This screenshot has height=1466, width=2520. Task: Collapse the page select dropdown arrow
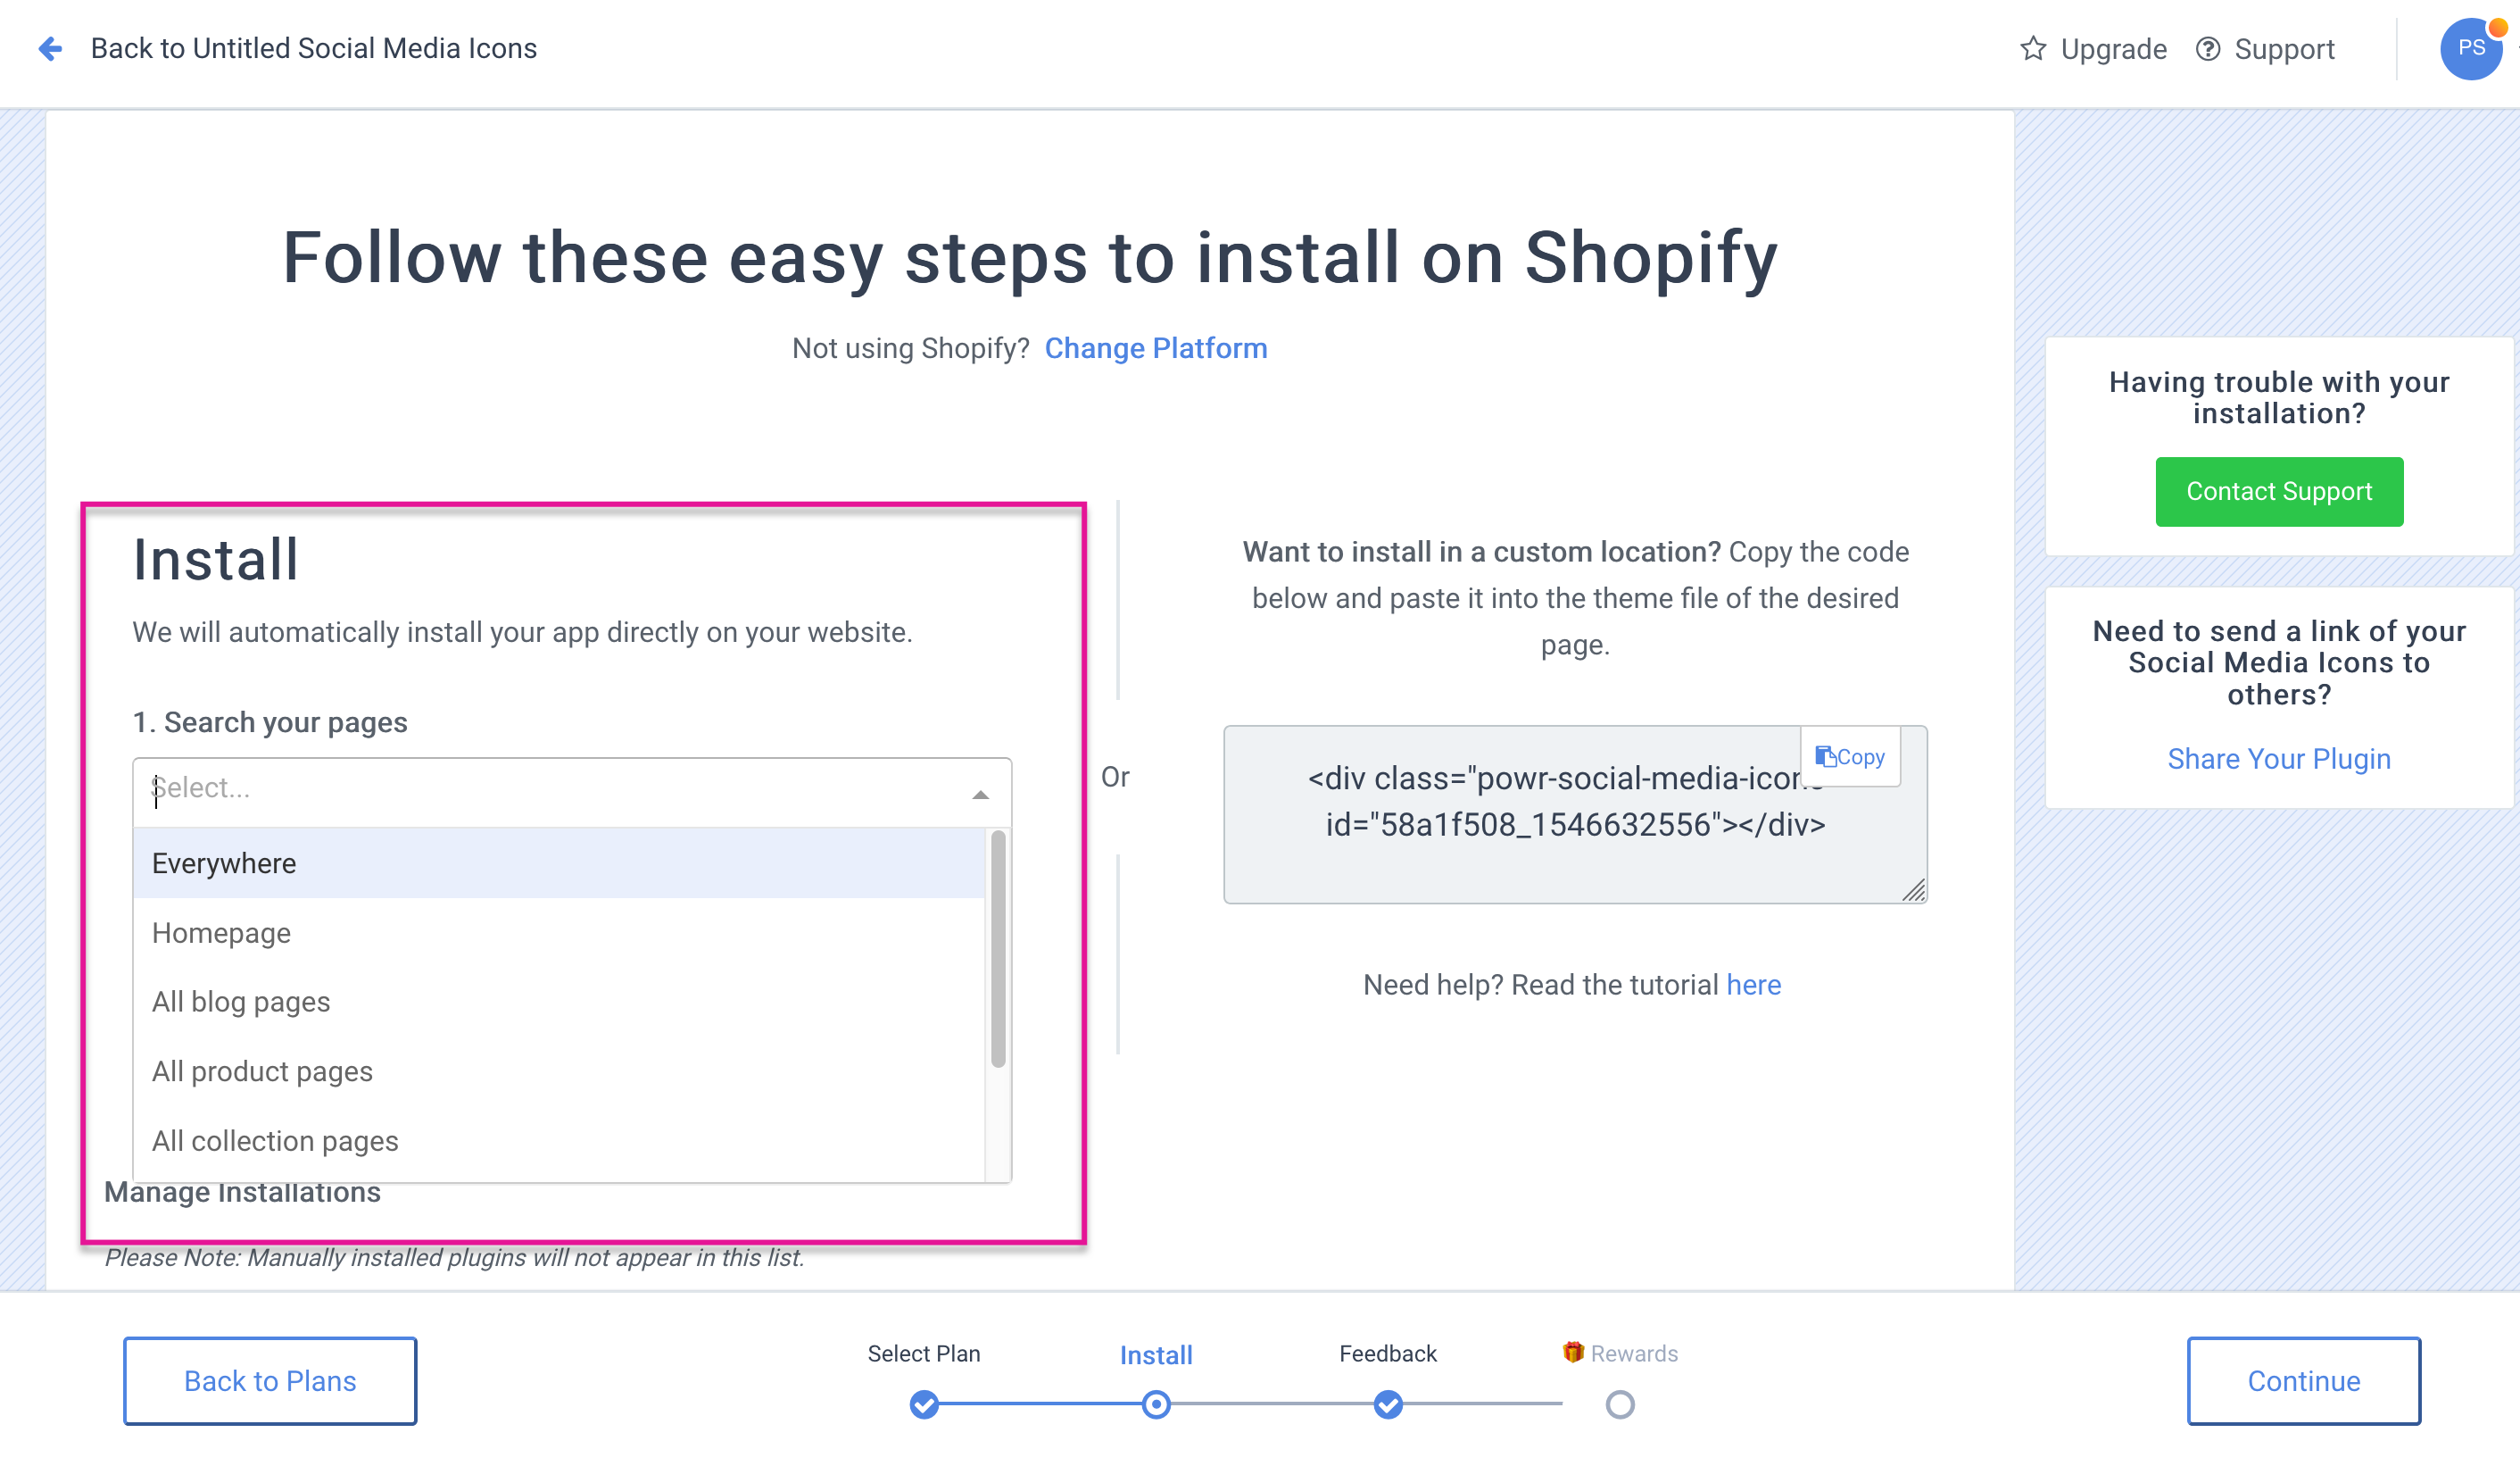(980, 795)
